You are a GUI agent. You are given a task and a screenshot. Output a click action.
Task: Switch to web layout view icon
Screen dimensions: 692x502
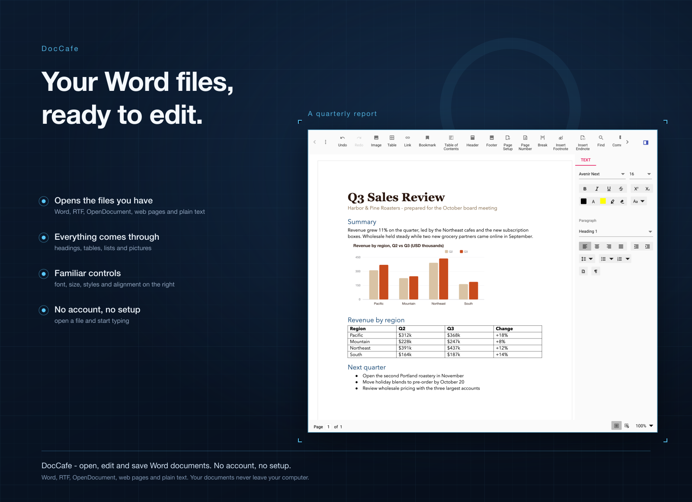(627, 426)
